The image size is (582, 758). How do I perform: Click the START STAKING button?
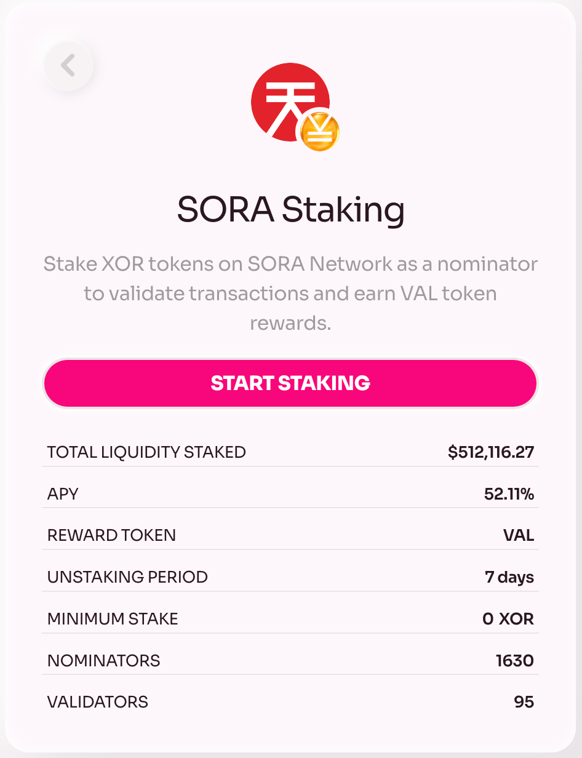pos(290,383)
